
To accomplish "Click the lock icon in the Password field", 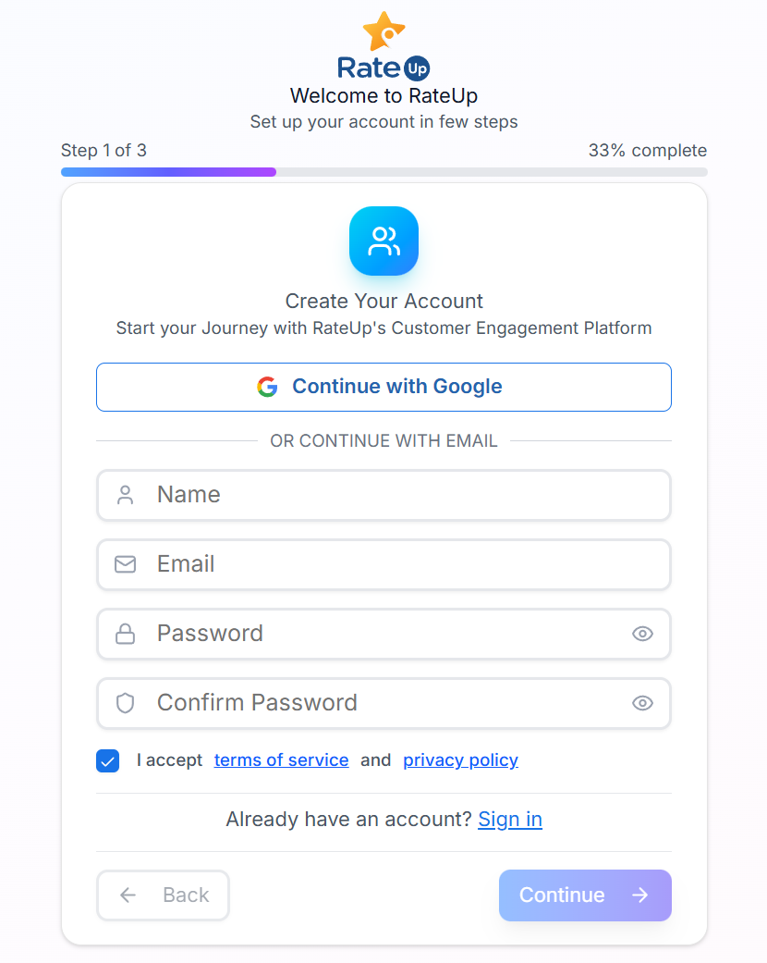I will tap(125, 634).
